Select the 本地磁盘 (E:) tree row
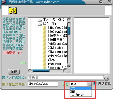113x99 pixels. (x=54, y=20)
